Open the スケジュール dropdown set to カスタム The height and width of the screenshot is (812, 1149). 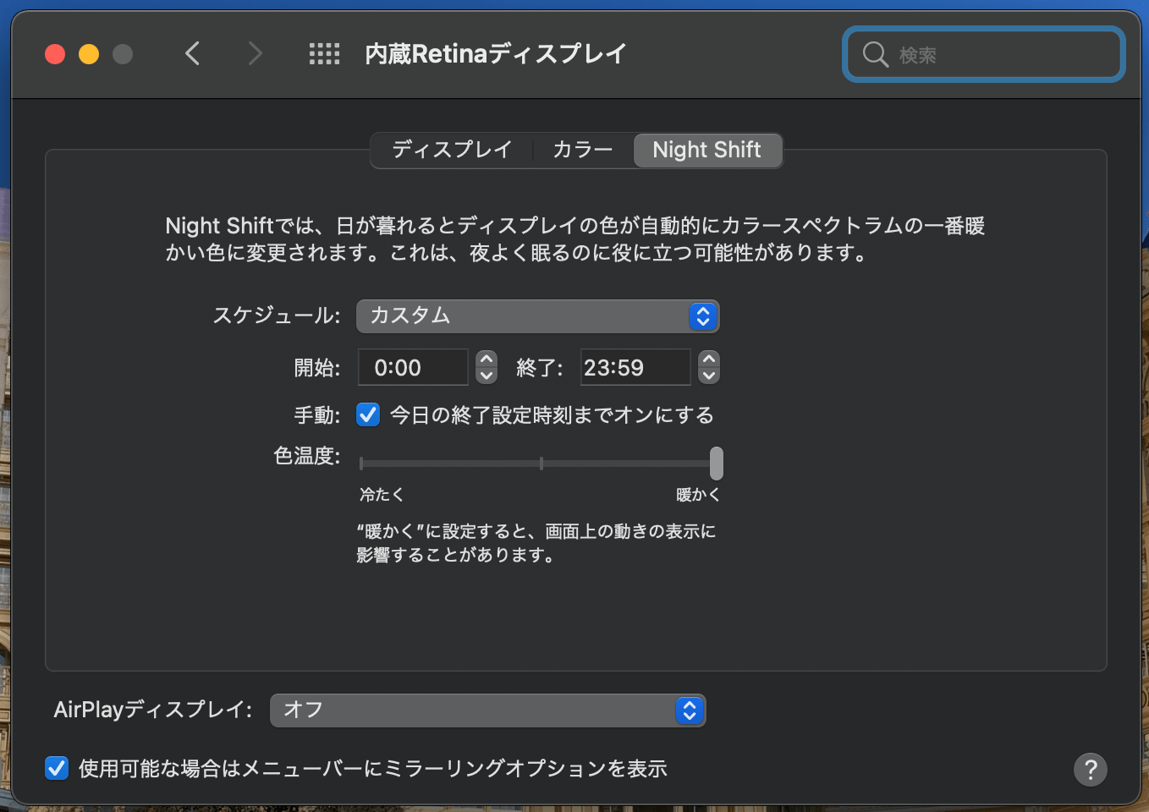[x=538, y=315]
